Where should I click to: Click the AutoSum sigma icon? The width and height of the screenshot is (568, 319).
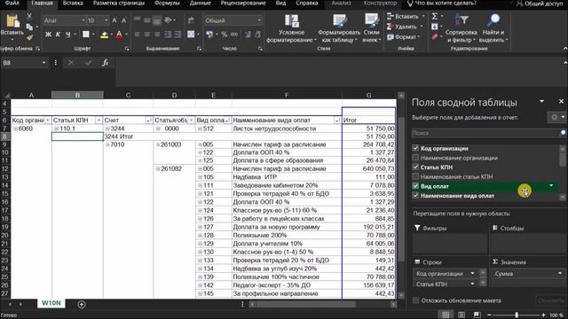click(x=435, y=16)
